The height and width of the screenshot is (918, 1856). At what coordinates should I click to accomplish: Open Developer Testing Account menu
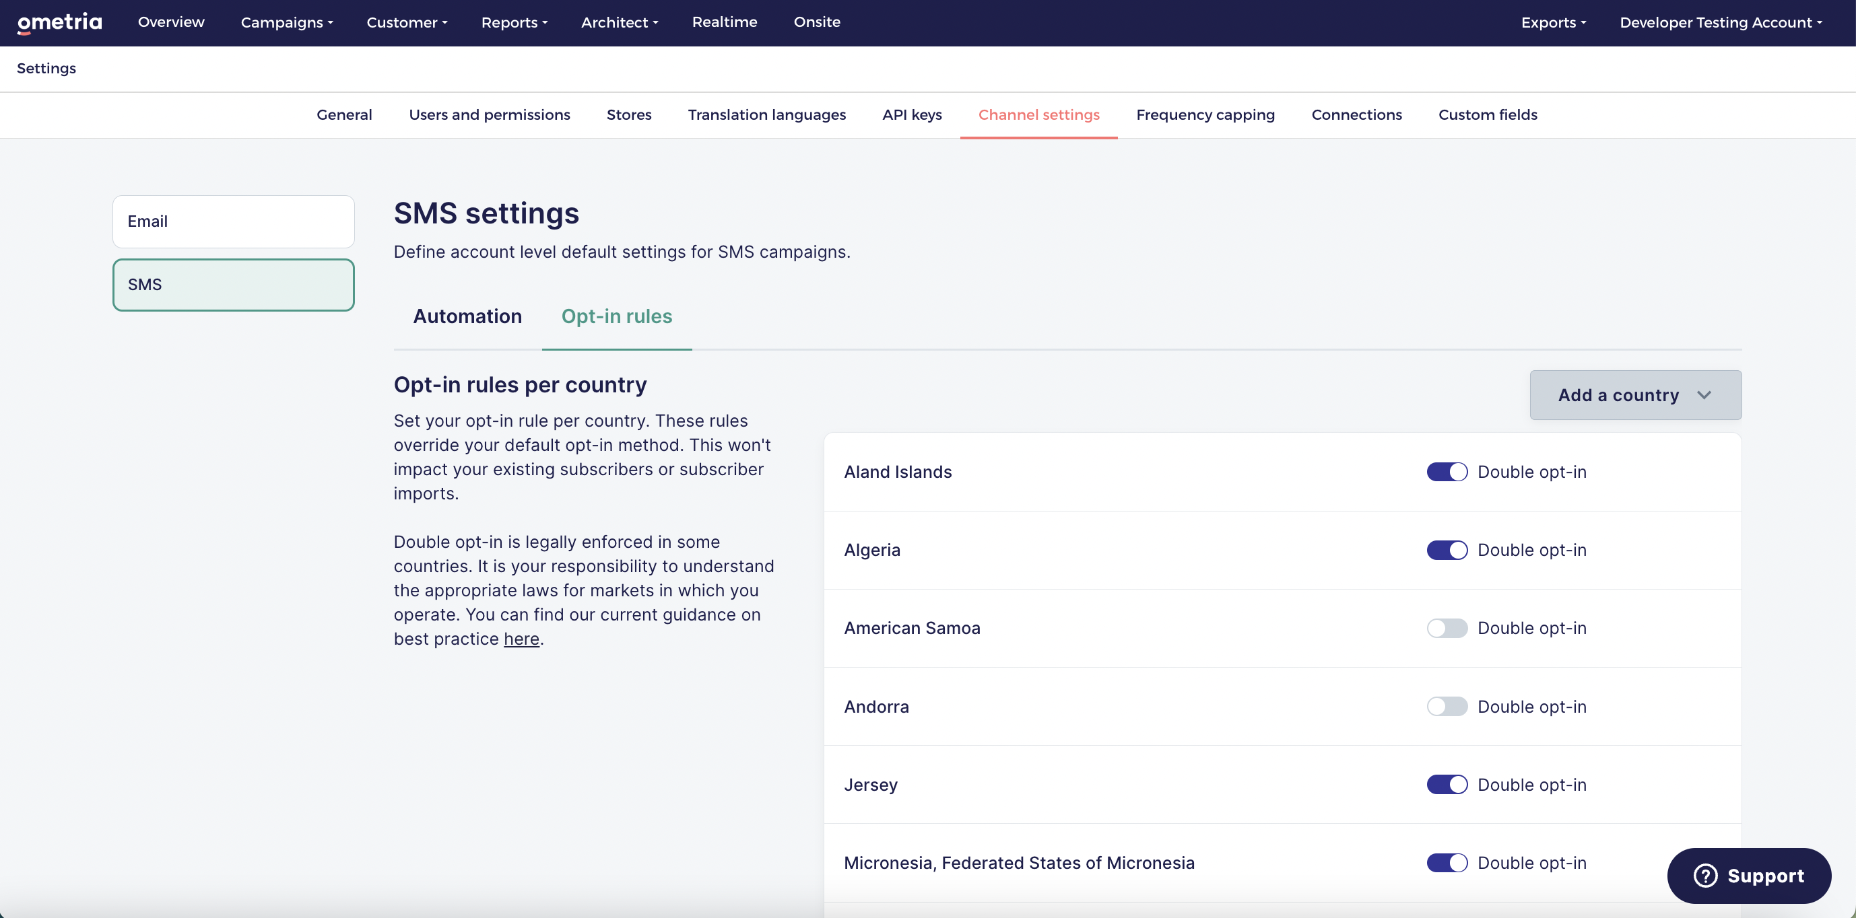tap(1721, 22)
